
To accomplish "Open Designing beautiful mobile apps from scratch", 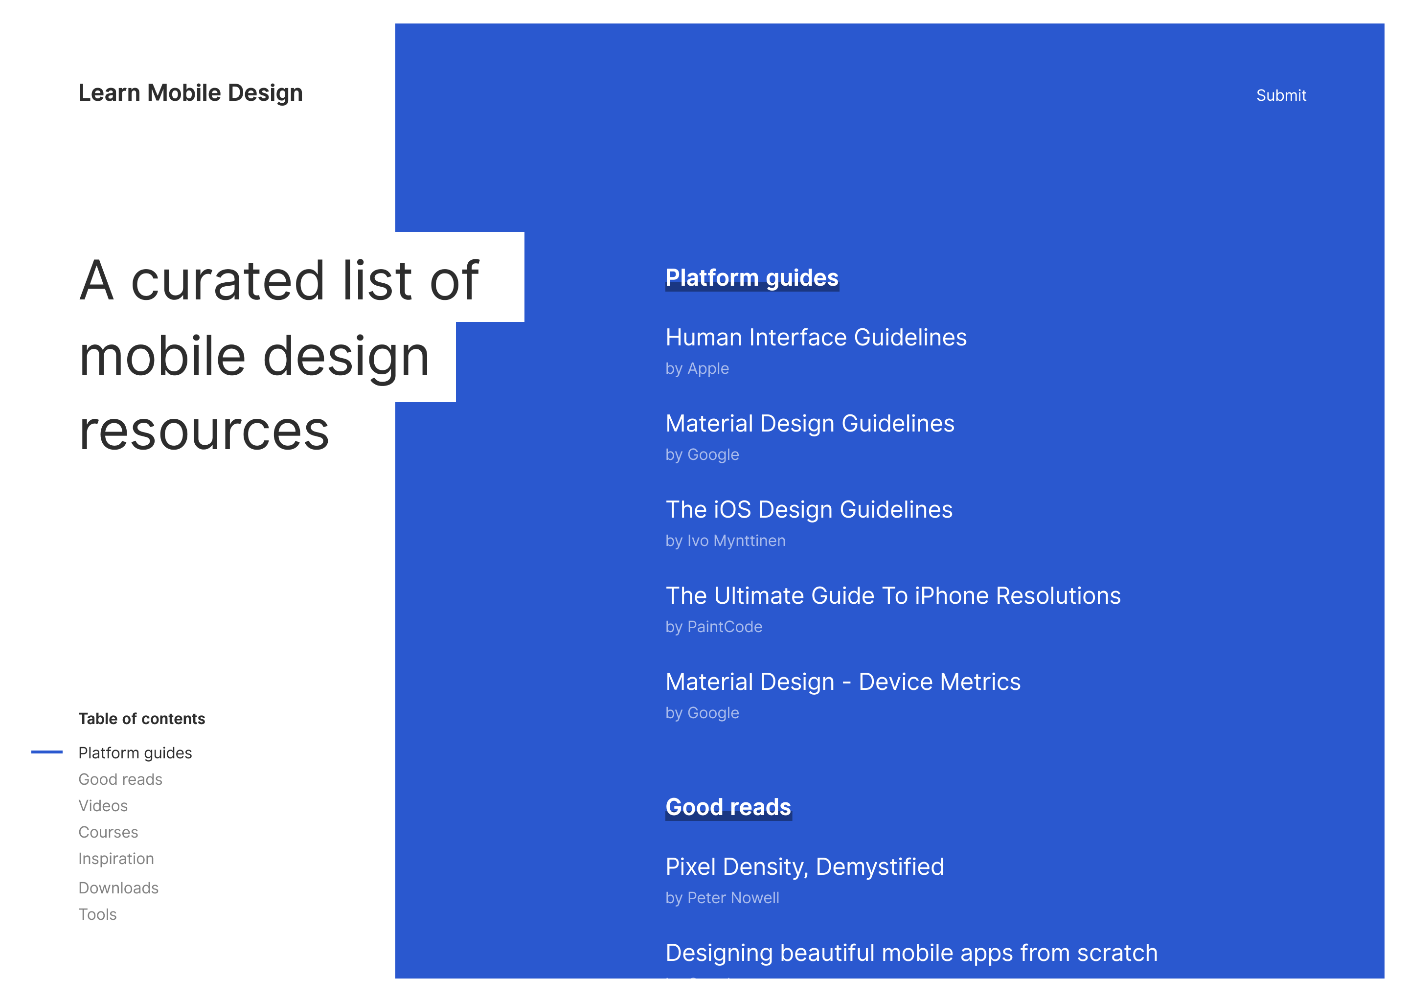I will pos(912,952).
